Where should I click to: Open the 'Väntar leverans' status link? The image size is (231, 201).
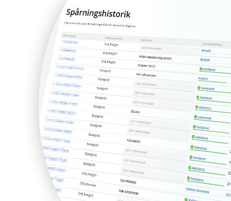[197, 190]
